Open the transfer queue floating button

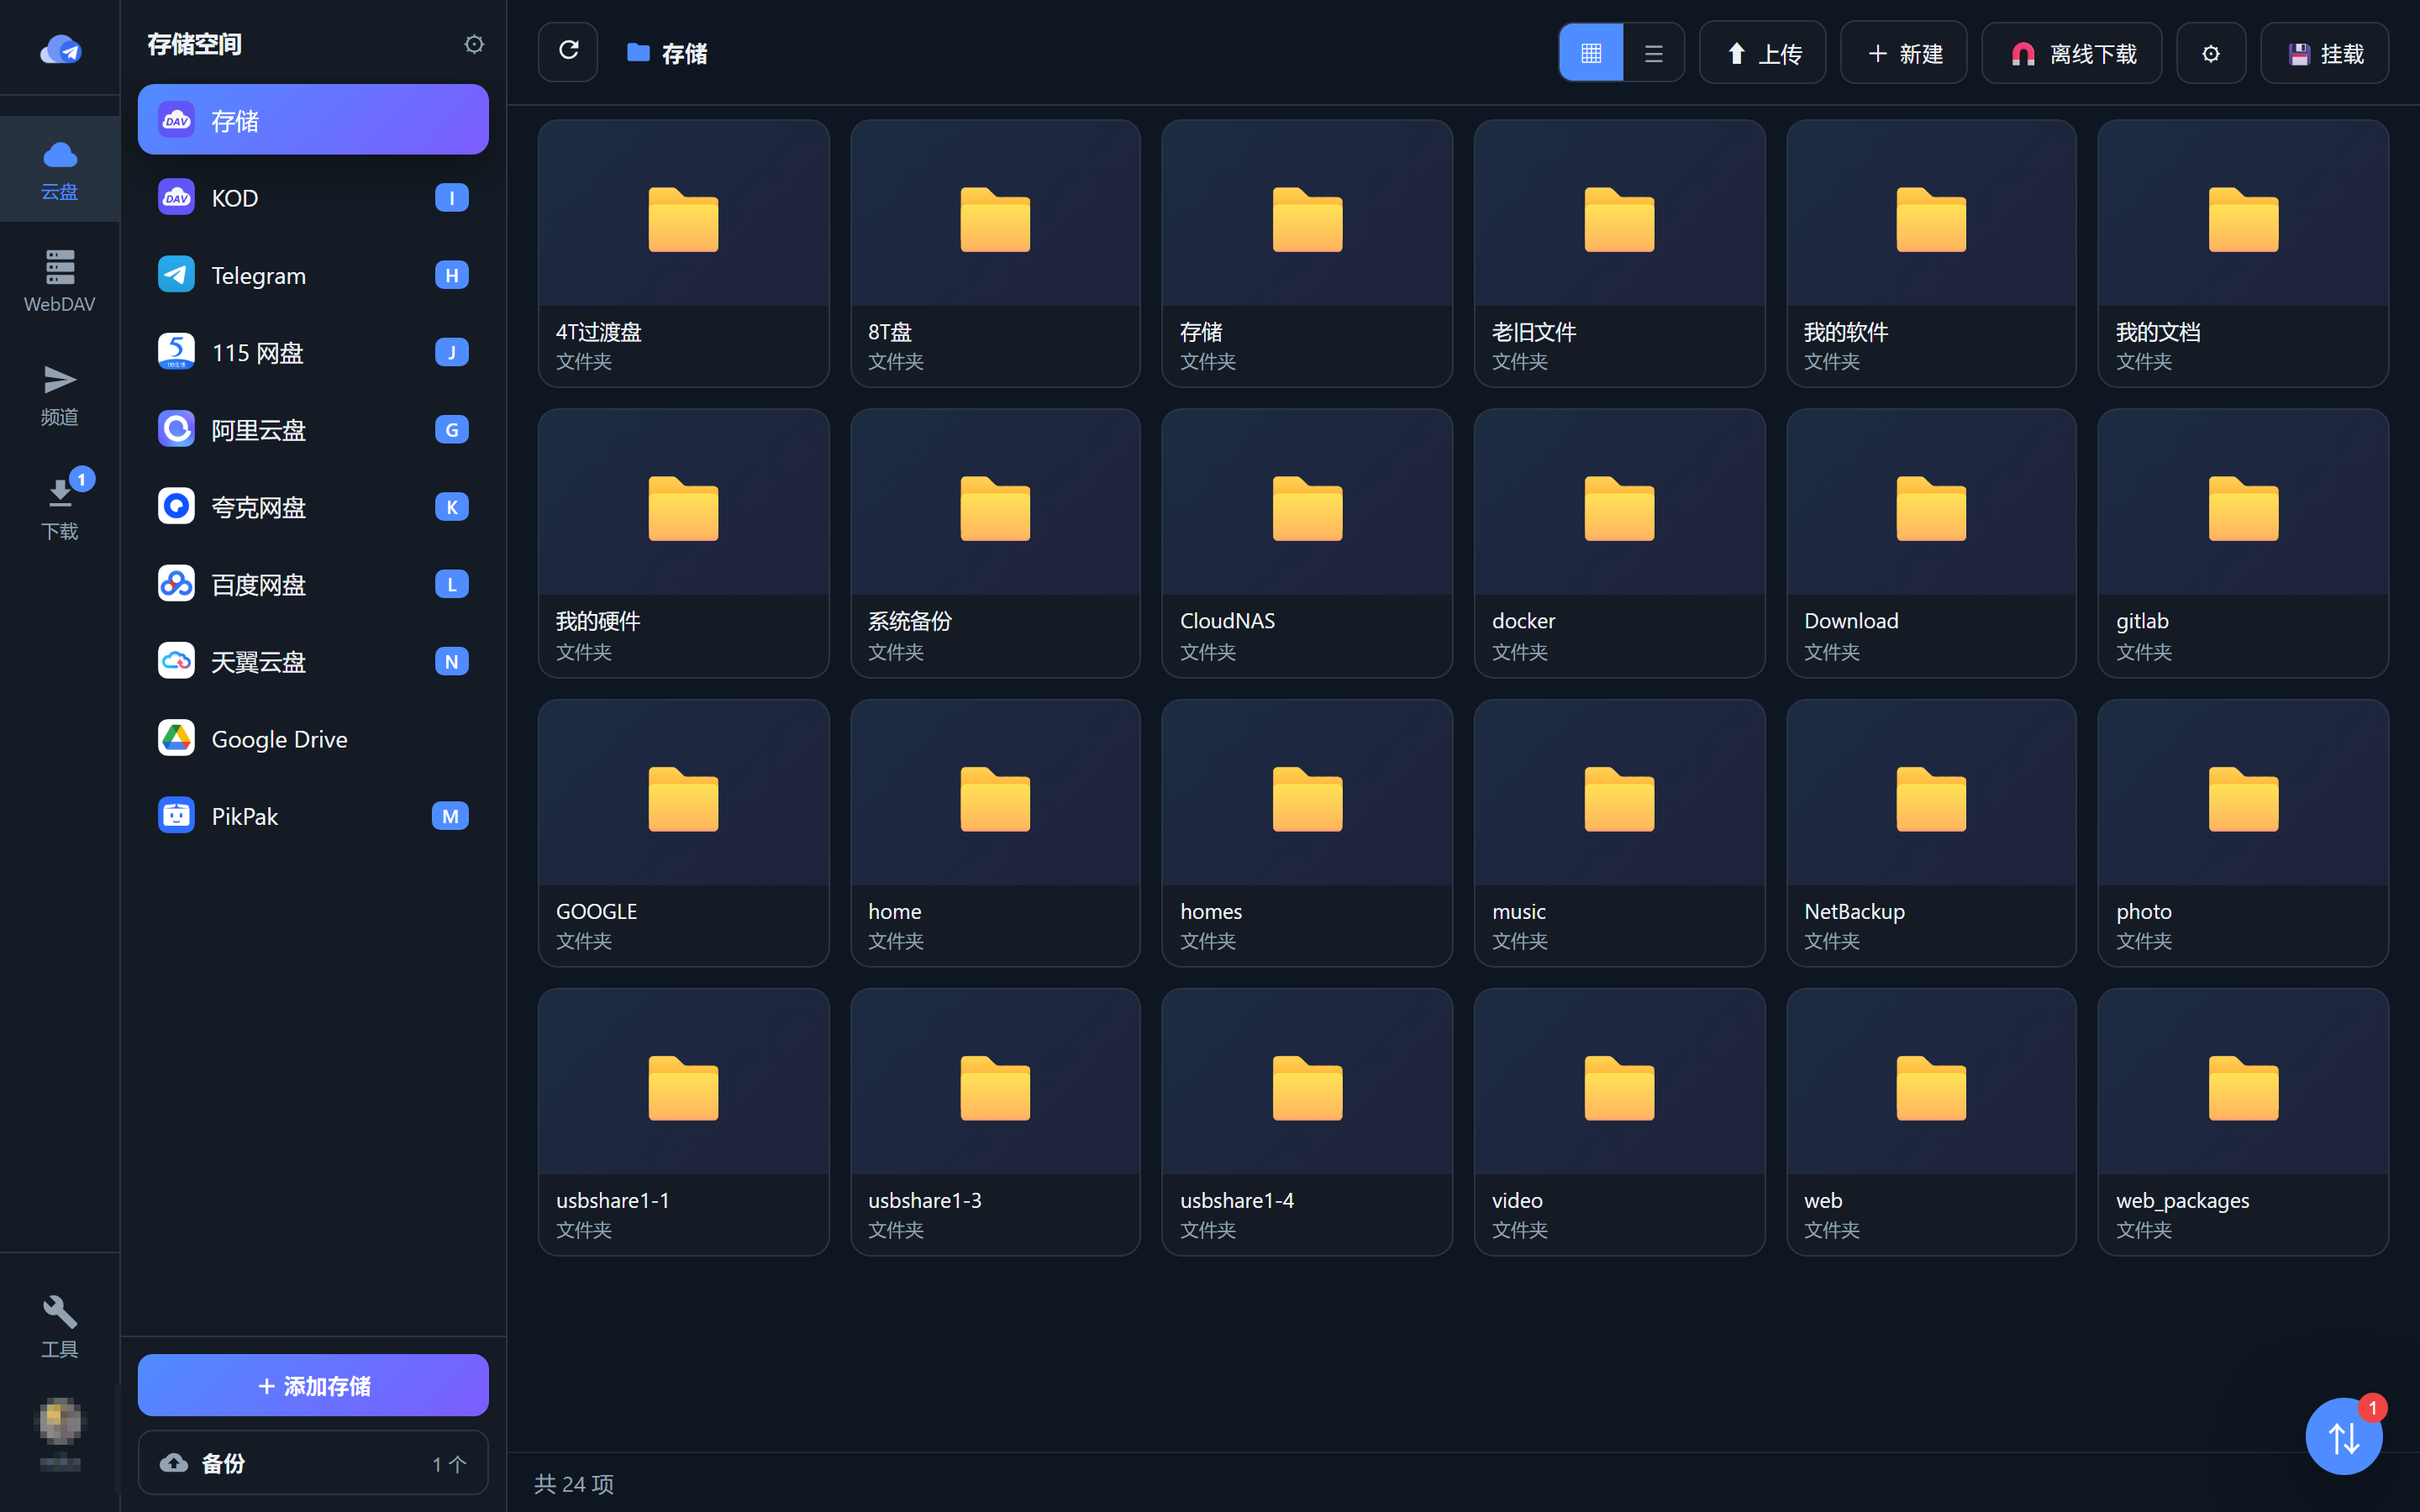coord(2344,1437)
